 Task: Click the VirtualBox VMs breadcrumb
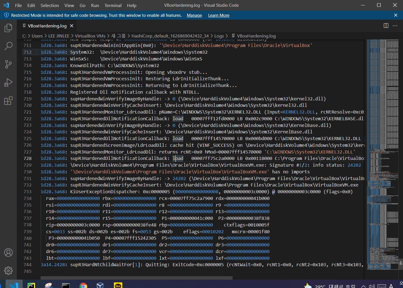90,36
